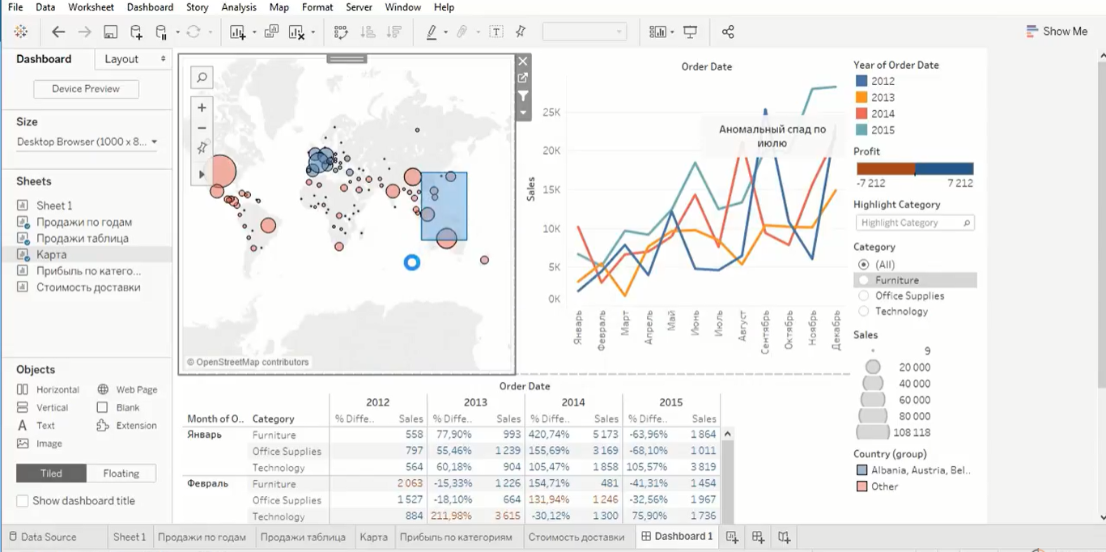Click New Worksheet icon in bottom tabs
1106x552 pixels.
[x=732, y=537]
